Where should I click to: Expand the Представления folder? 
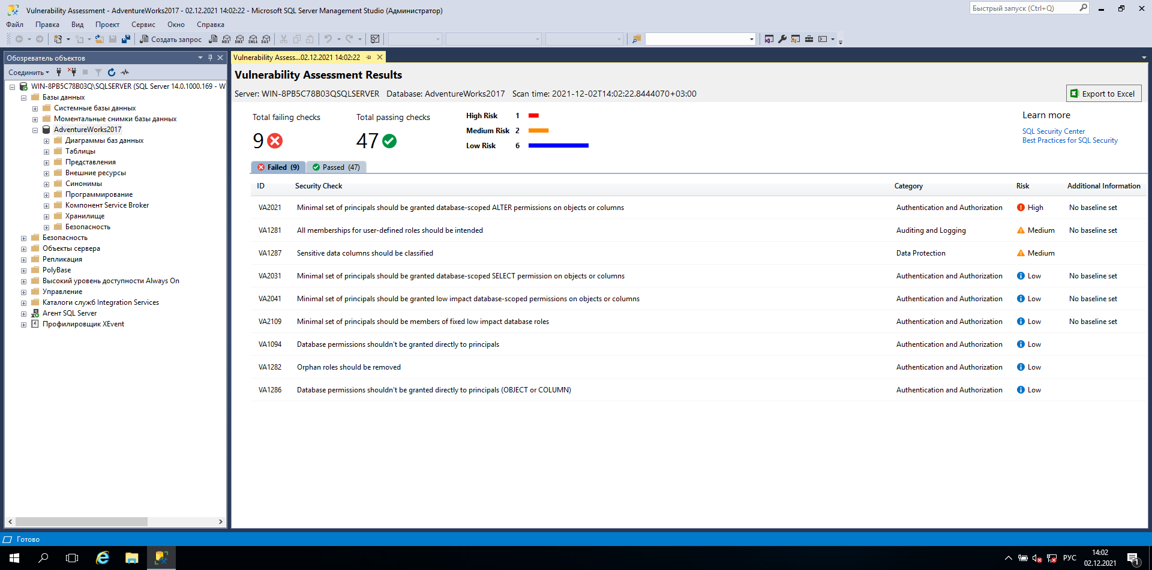pos(46,162)
